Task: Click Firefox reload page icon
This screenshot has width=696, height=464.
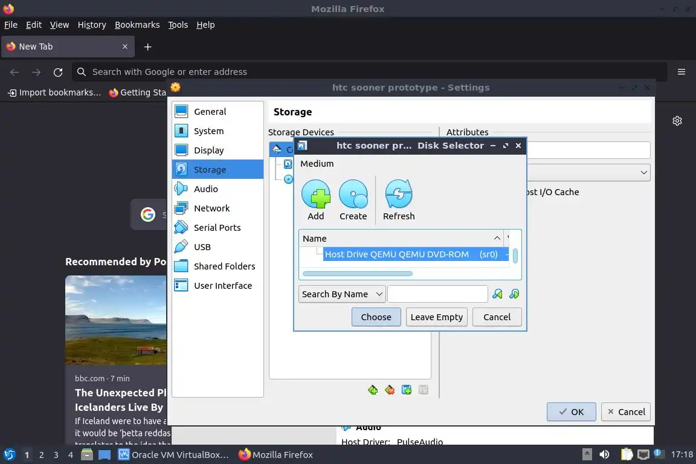Action: [58, 72]
